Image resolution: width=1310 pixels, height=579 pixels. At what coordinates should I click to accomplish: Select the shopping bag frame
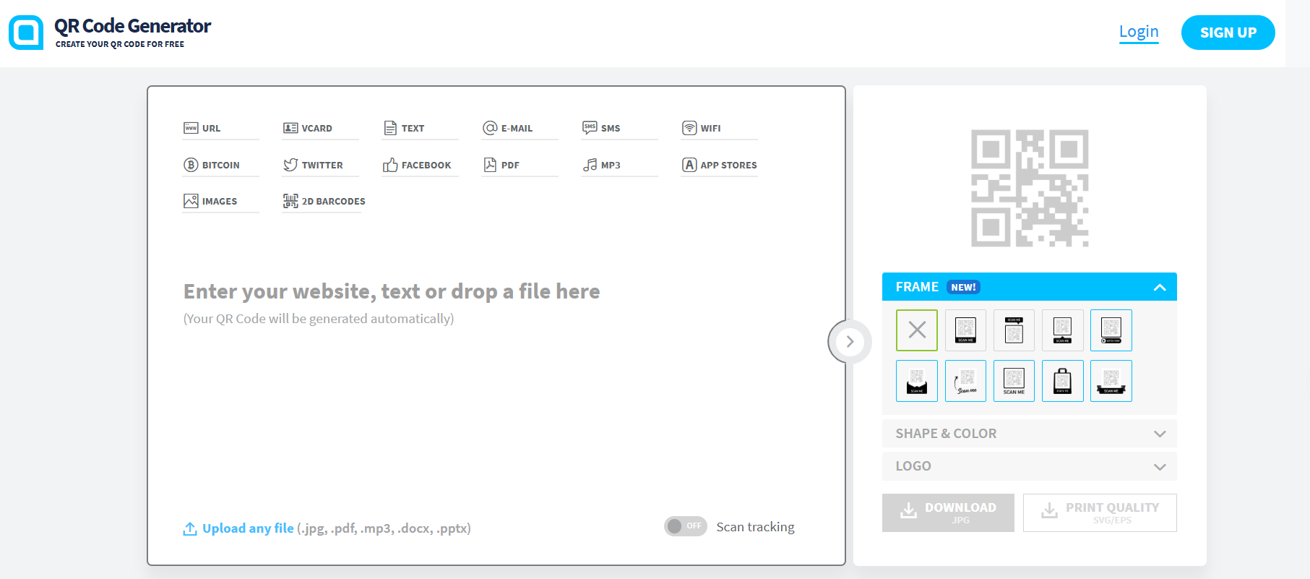(1062, 381)
